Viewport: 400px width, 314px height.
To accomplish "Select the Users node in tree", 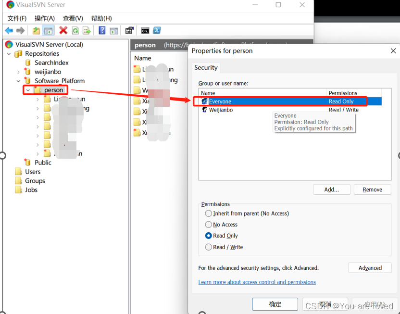I will coord(33,172).
